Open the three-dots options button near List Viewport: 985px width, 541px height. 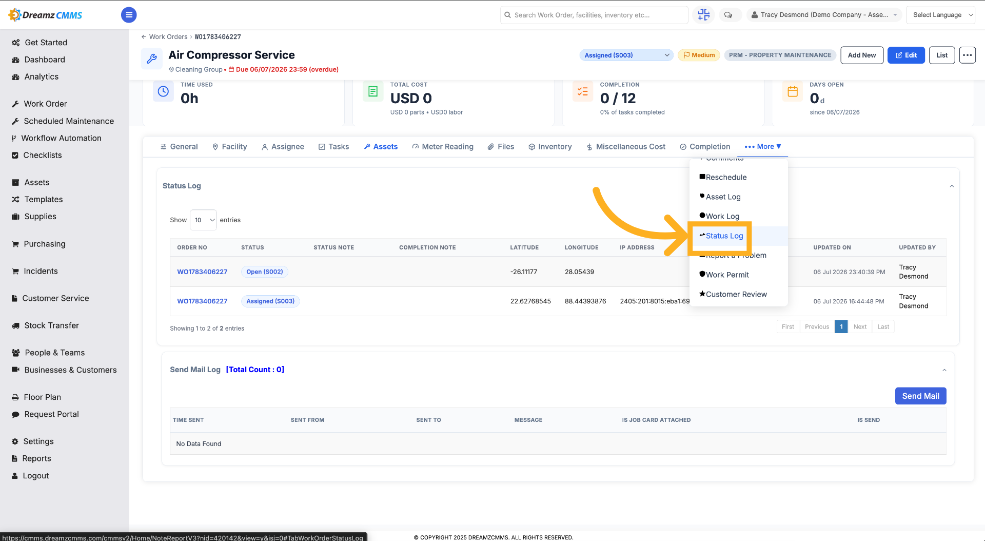968,55
